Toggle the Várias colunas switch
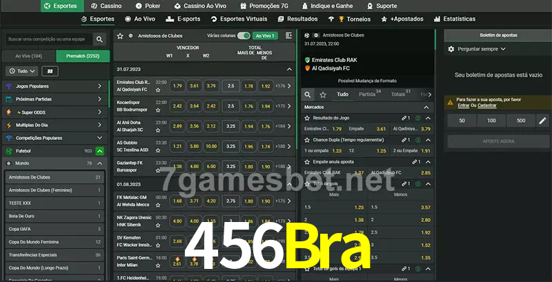552x282 pixels. pos(244,36)
